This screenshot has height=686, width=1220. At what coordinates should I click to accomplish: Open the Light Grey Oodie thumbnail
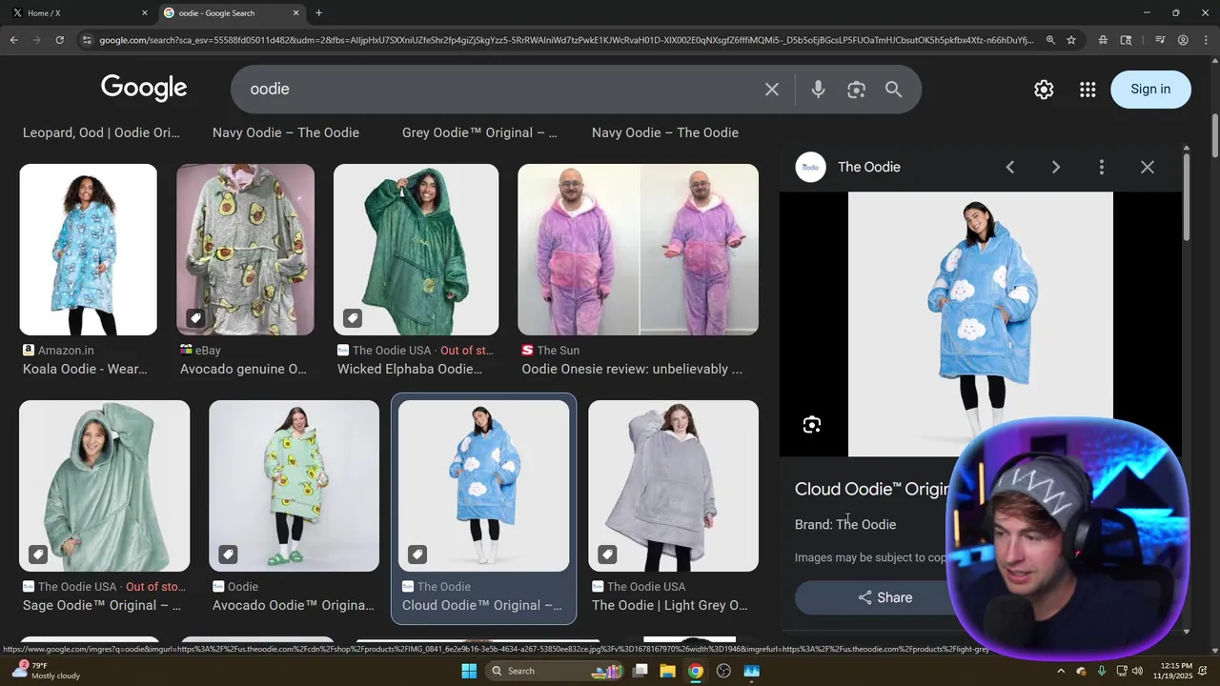pos(673,486)
